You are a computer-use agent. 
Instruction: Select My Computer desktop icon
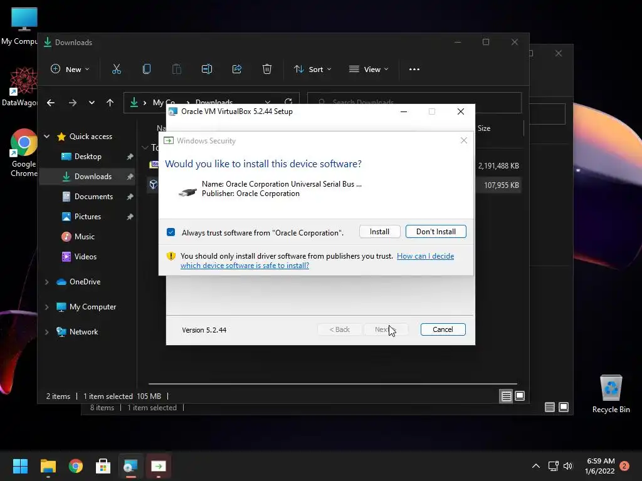(19, 26)
